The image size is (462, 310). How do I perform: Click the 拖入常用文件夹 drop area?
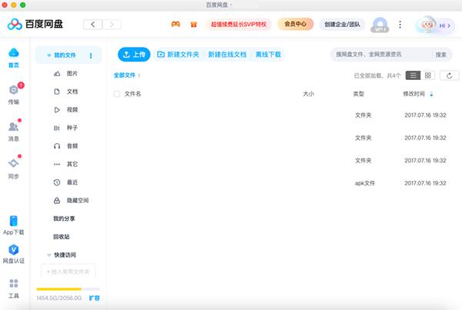point(68,272)
